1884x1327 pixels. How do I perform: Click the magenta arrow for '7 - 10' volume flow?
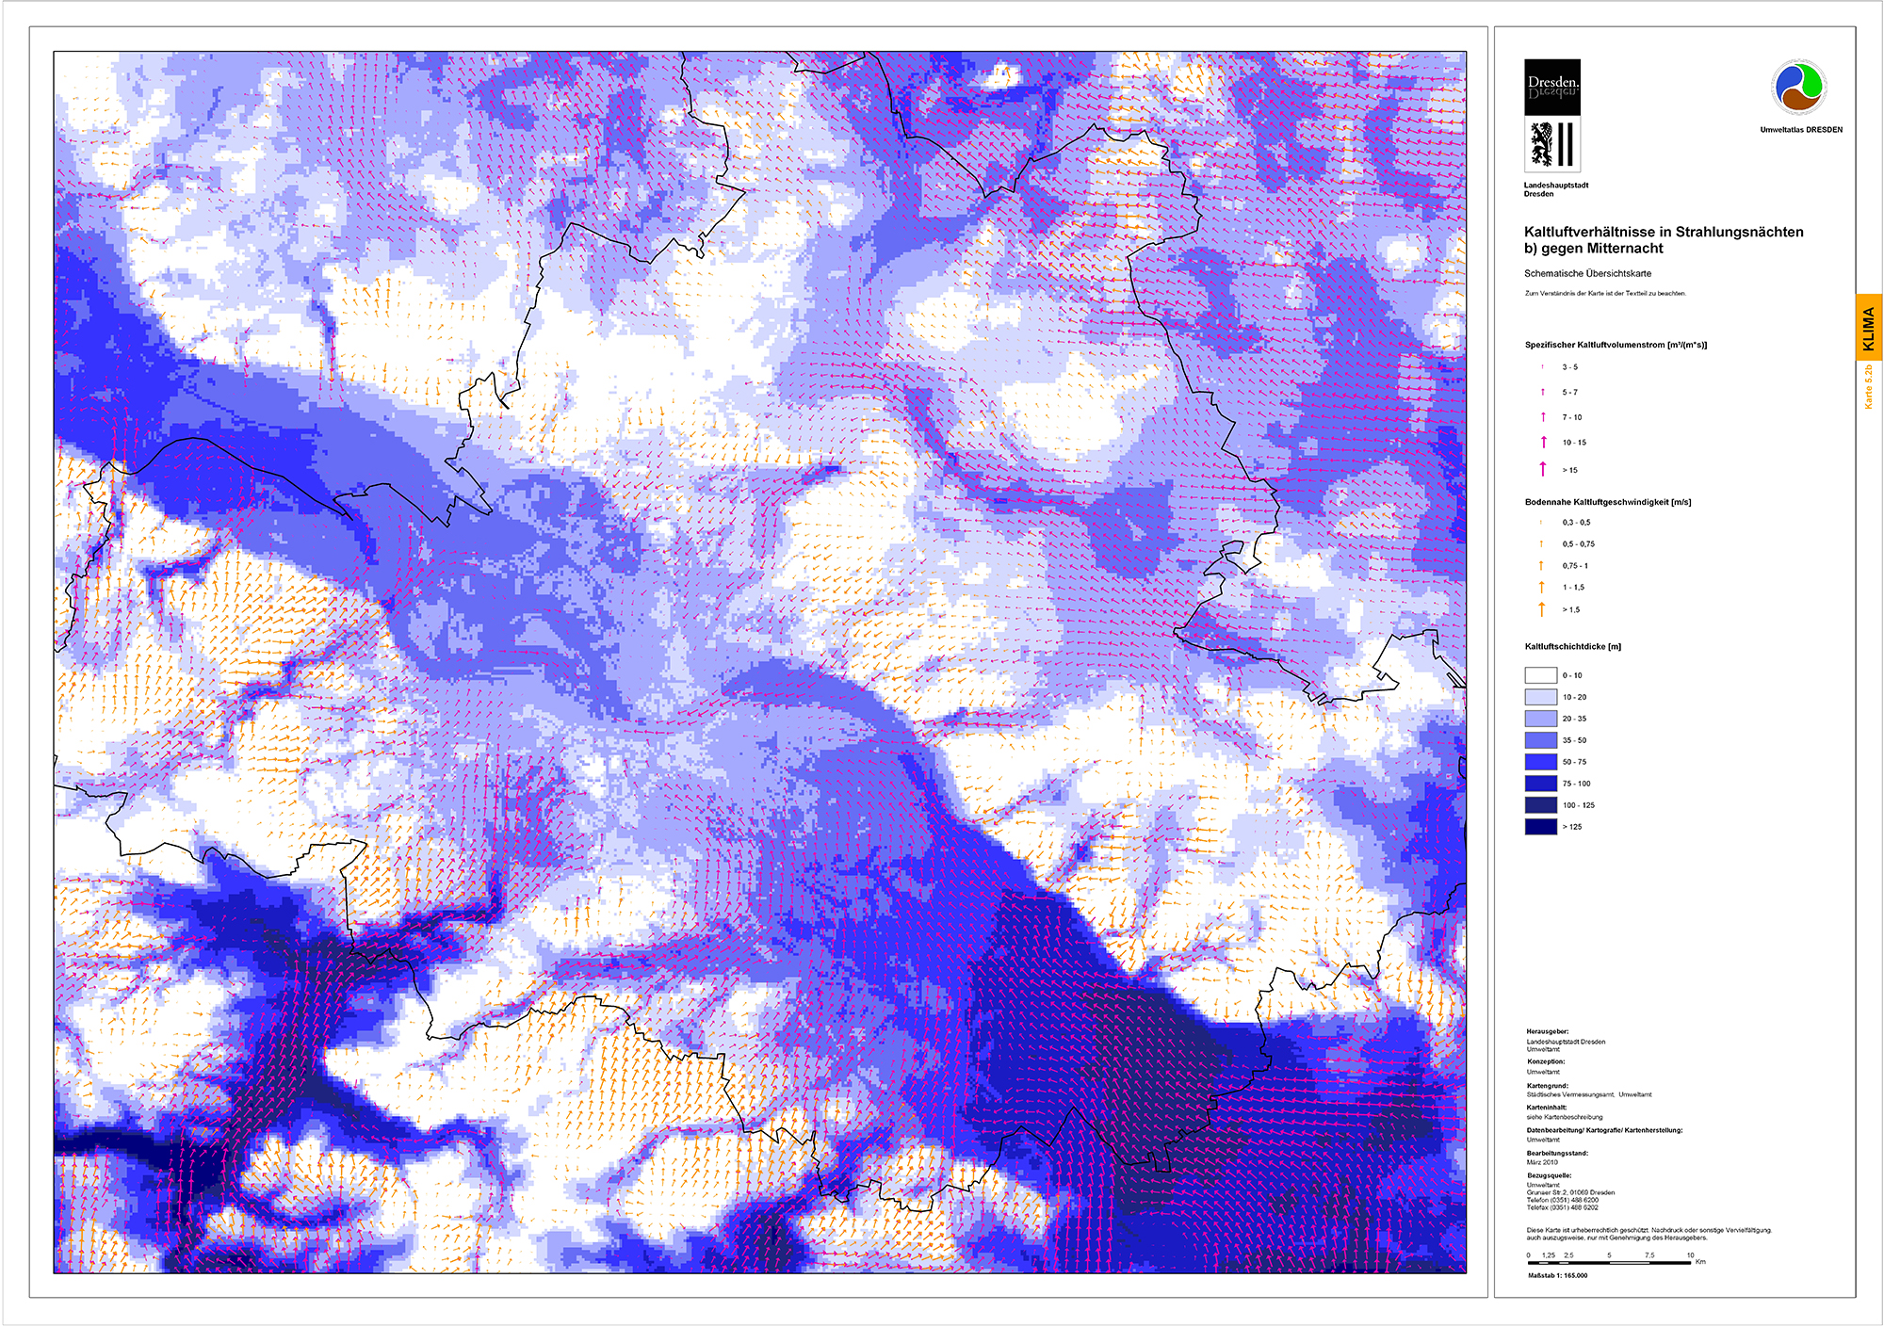[x=1543, y=417]
